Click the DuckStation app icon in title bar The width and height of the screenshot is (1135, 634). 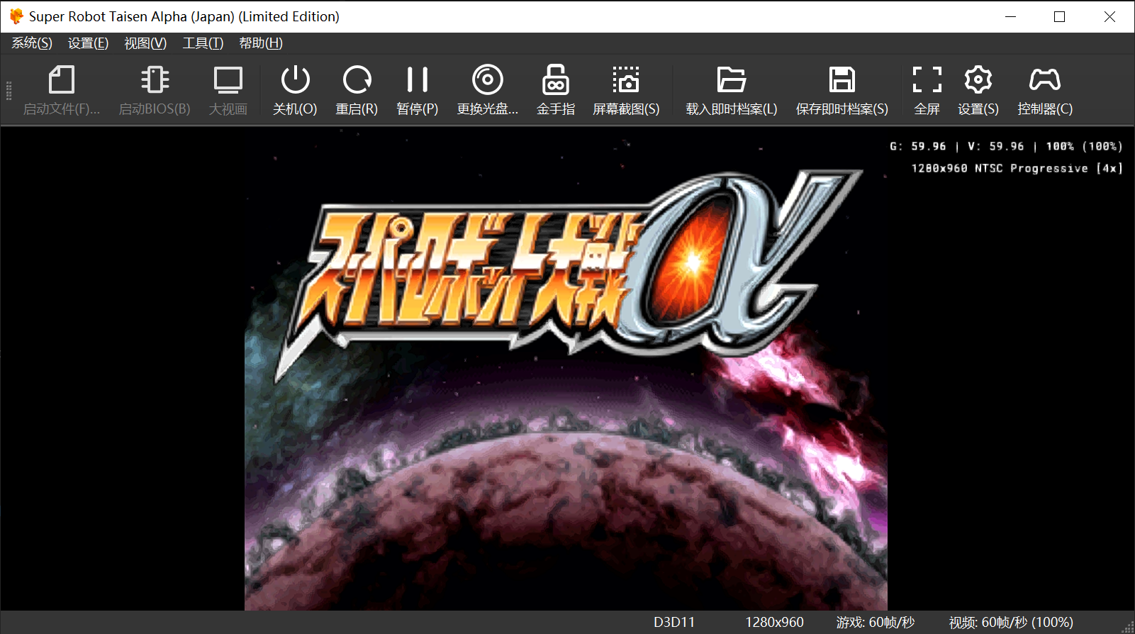16,16
